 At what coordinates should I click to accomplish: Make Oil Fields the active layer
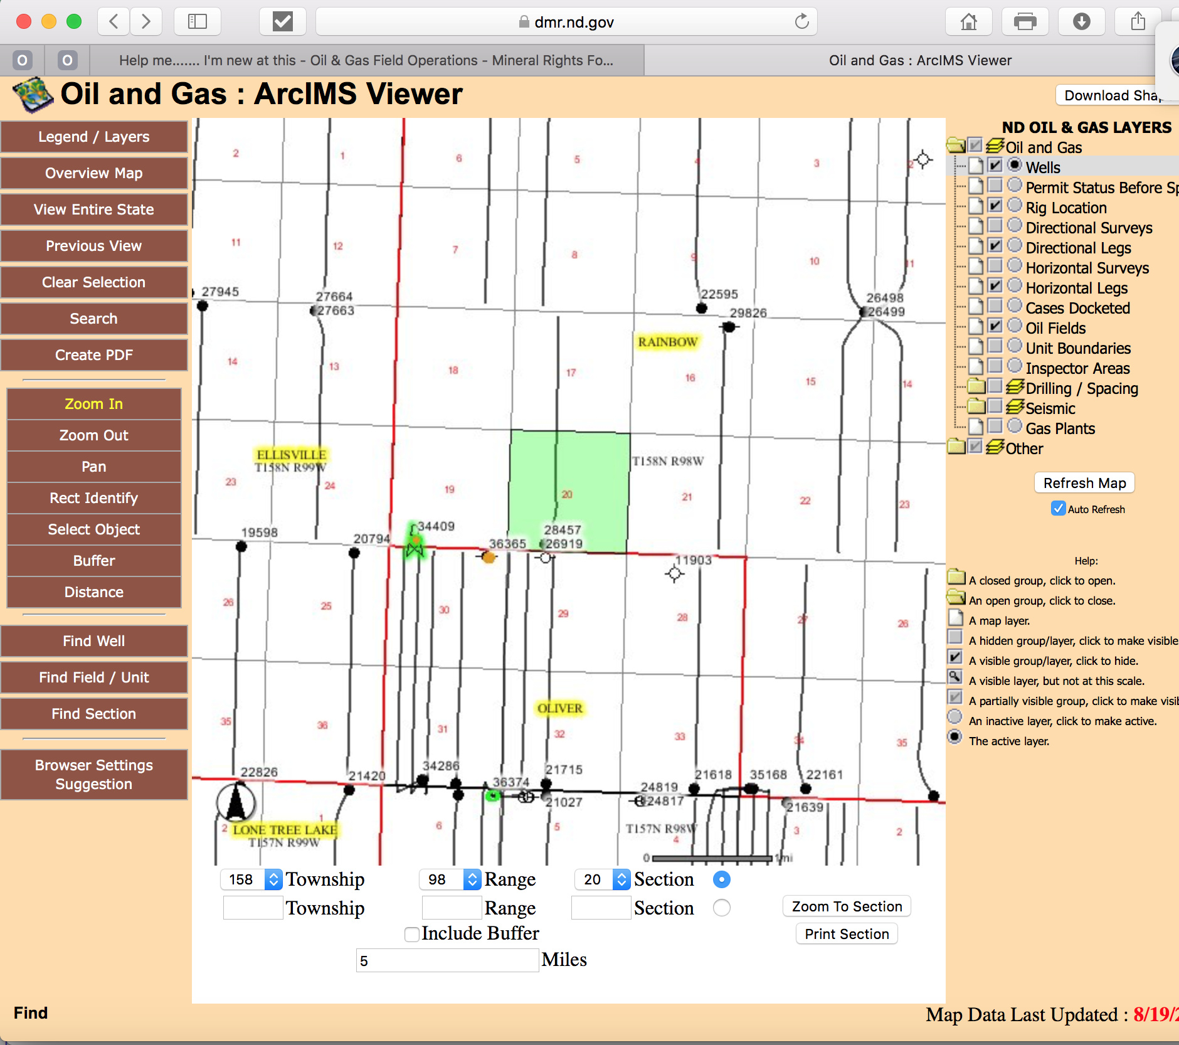click(x=1015, y=326)
